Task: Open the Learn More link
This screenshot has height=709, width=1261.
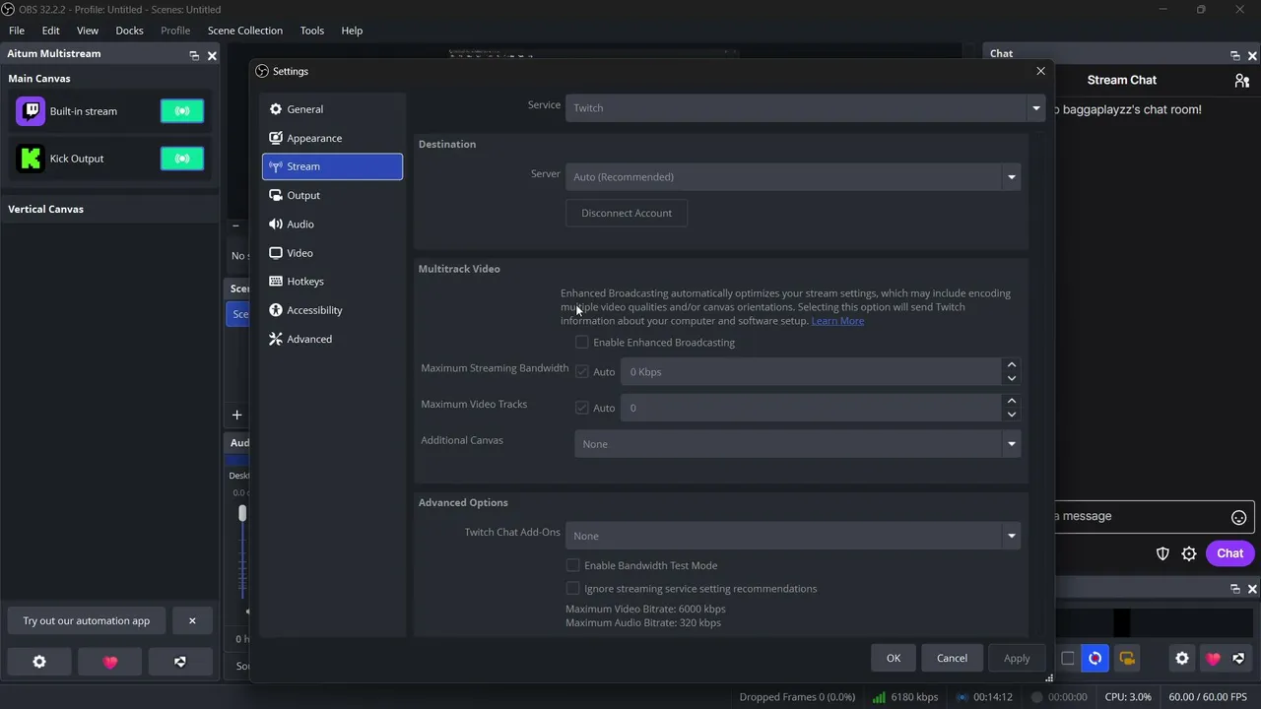Action: (837, 321)
